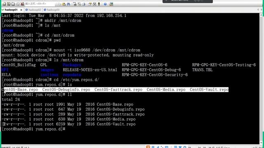This screenshot has height=148, width=264.
Task: Click the binoculars Find toolbar icon
Action: (x=68, y=4)
